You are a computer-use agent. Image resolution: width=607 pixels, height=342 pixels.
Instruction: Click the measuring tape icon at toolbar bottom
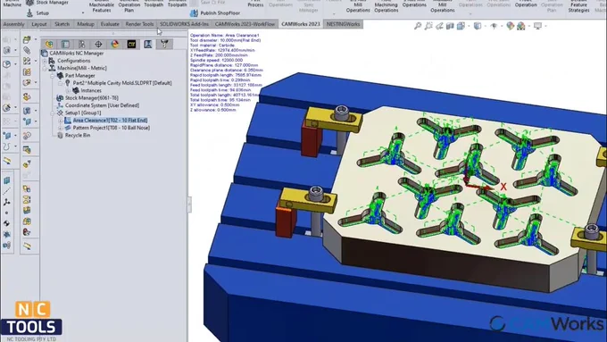click(27, 246)
